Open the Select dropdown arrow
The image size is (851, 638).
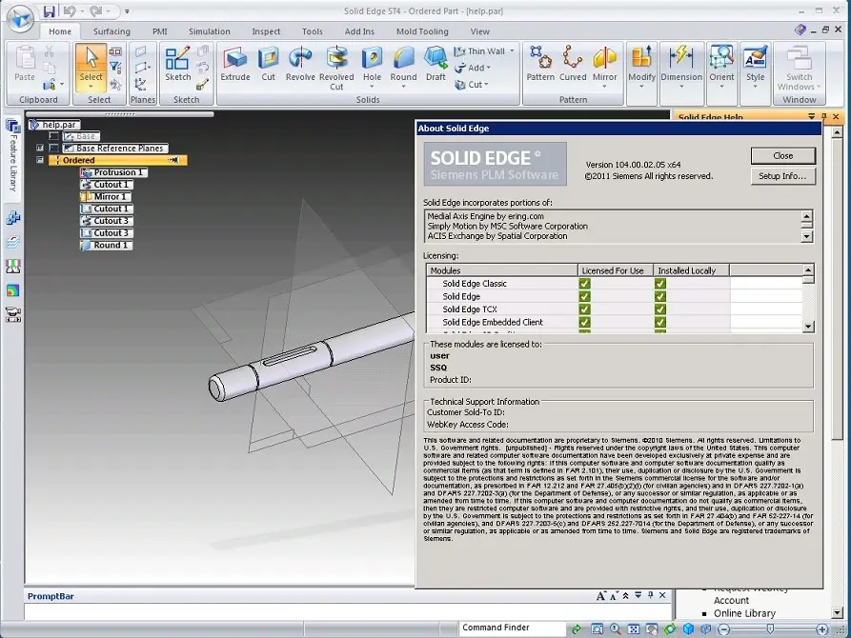(x=91, y=87)
